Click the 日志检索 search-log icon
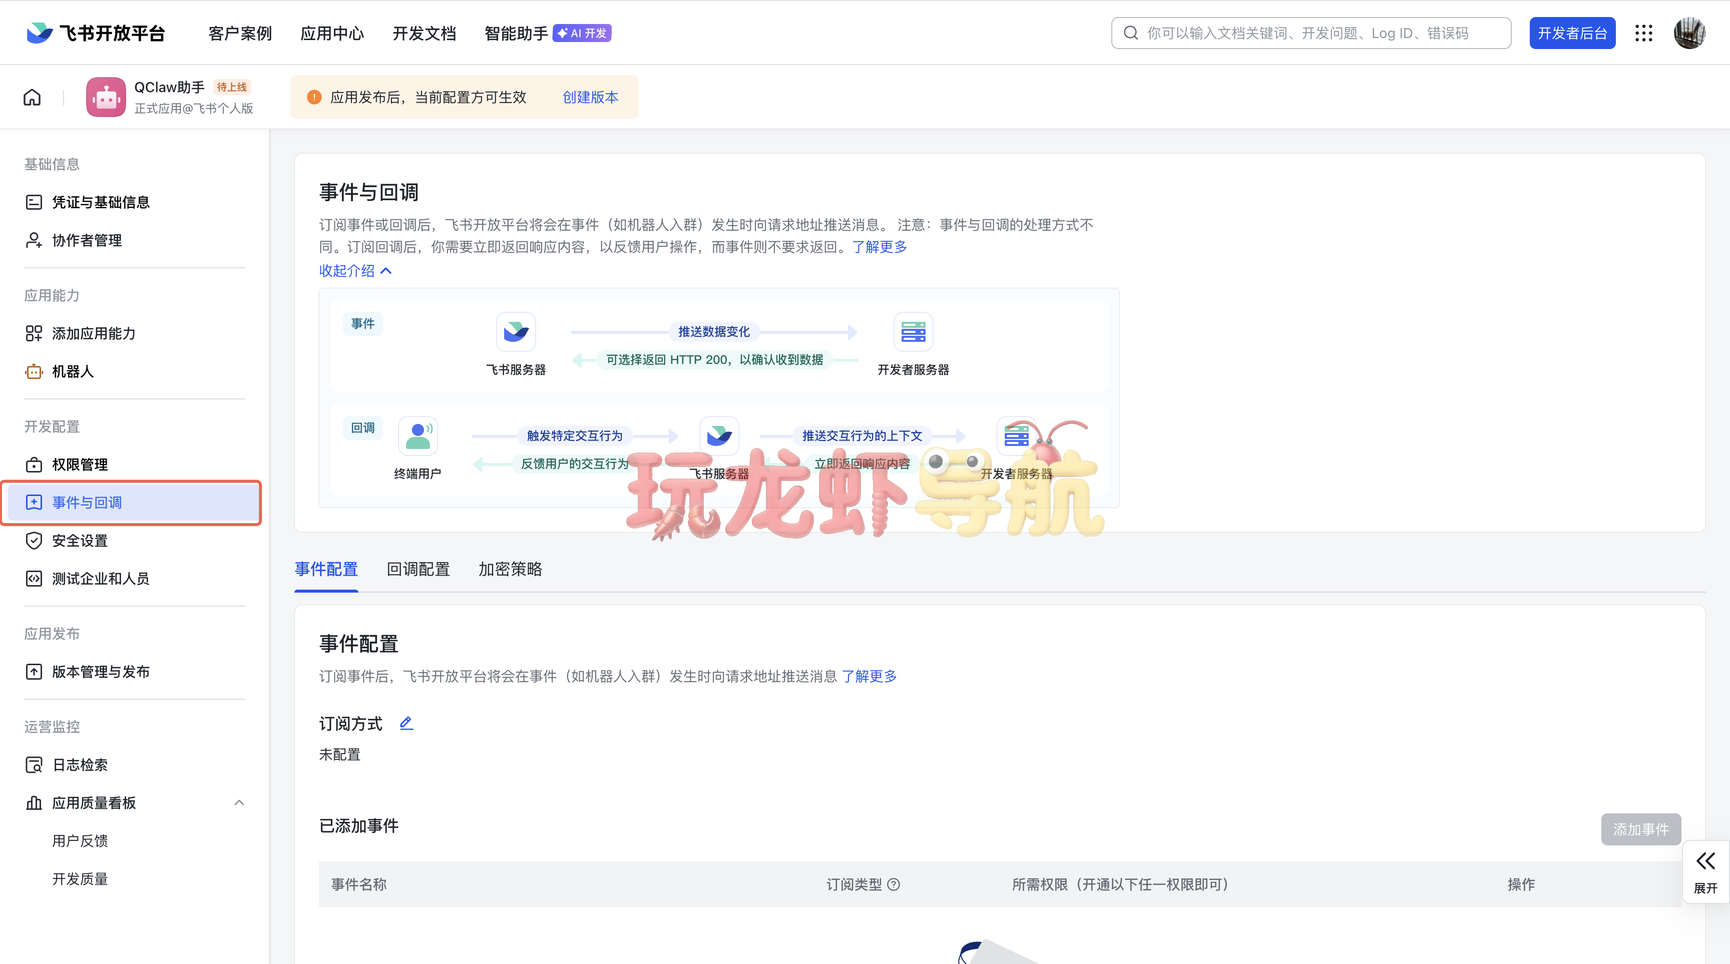 pyautogui.click(x=34, y=765)
